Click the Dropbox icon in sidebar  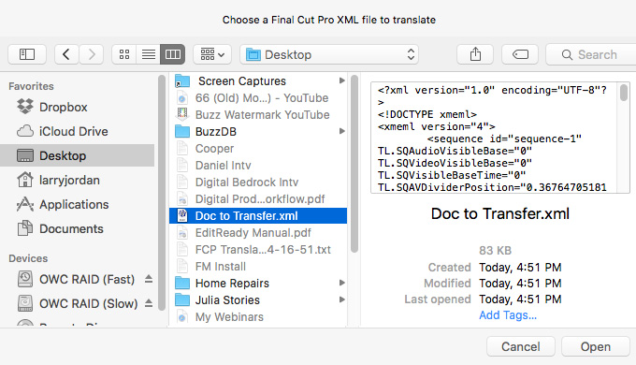coord(25,107)
